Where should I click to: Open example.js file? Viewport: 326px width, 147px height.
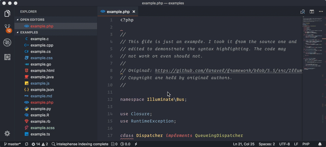coord(56,83)
